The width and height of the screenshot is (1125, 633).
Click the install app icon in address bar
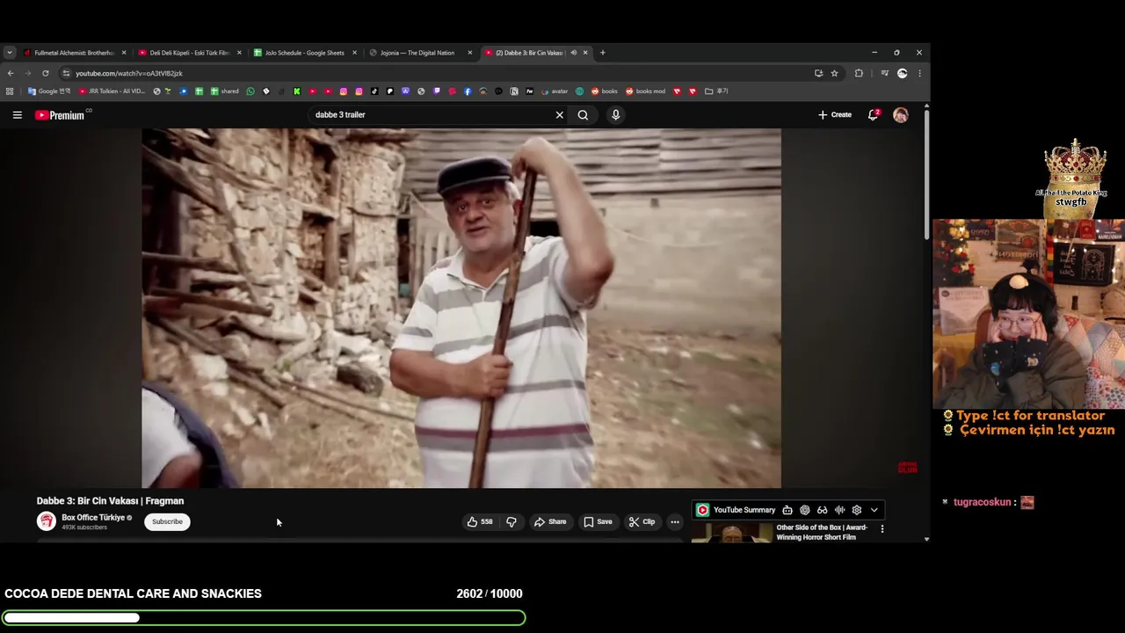point(818,73)
